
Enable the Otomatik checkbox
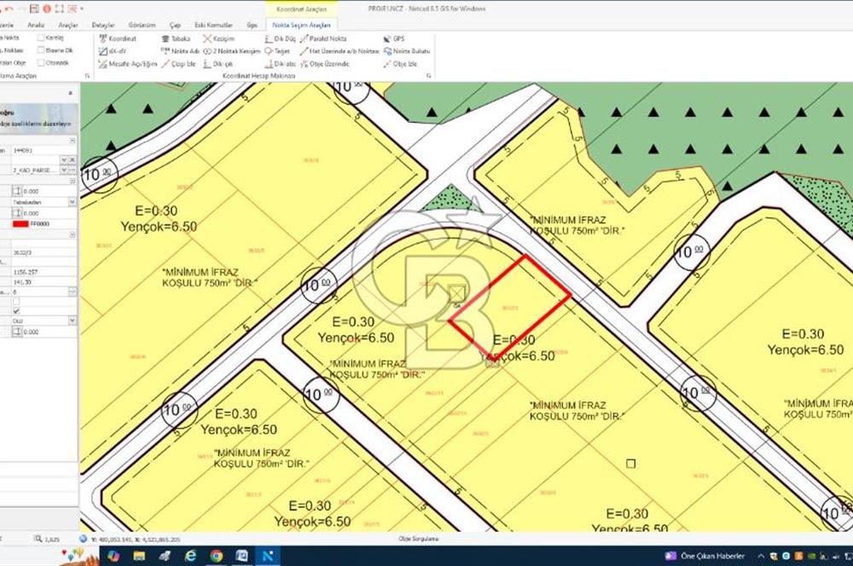click(41, 63)
